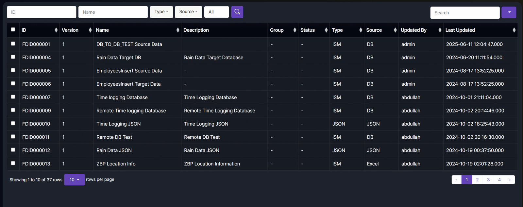Toggle the select-all header checkbox
The height and width of the screenshot is (207, 523).
(13, 29)
